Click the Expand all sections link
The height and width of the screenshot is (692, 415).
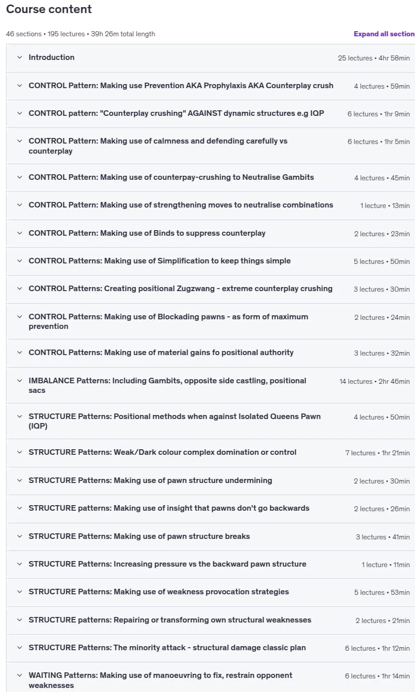coord(384,34)
